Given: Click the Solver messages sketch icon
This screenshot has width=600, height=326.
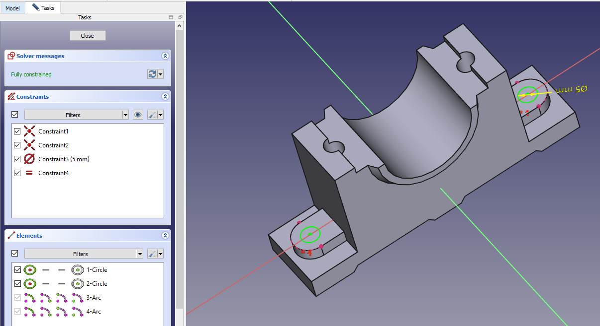Looking at the screenshot, I should pyautogui.click(x=11, y=56).
